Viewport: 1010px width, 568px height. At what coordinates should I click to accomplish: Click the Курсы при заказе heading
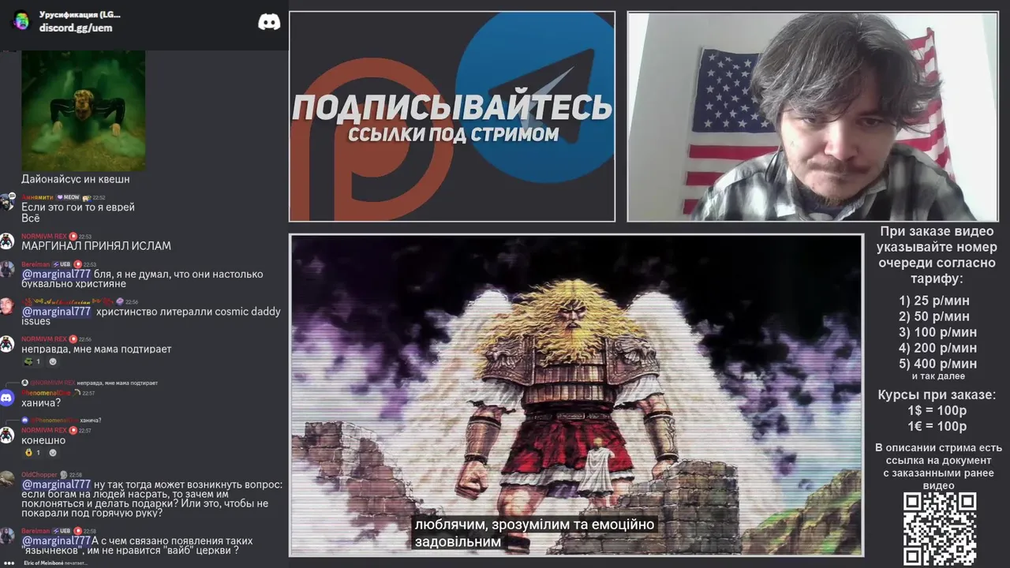click(x=937, y=394)
